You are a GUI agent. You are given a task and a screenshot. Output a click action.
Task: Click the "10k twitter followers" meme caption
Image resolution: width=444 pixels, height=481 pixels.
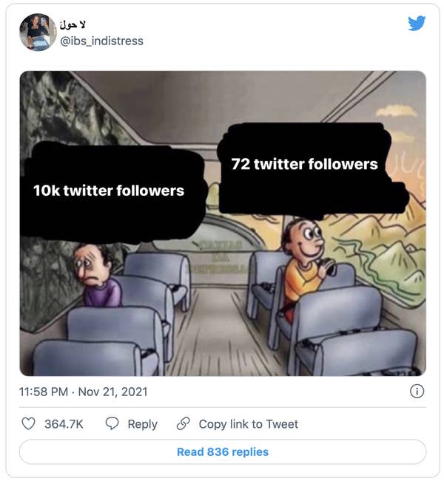(x=109, y=191)
